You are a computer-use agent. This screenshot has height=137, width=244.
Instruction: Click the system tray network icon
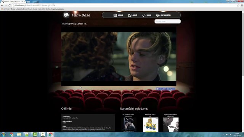coord(230,134)
